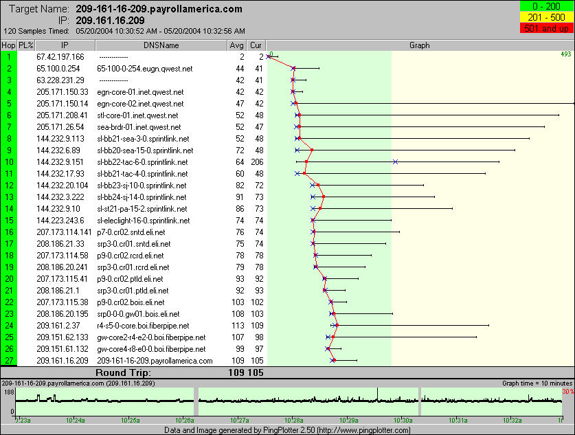
Task: Select hop 10 number cell
Action: (x=8, y=161)
